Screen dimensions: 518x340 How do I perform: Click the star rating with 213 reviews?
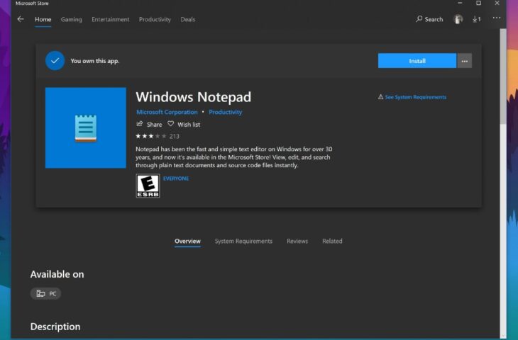[158, 136]
